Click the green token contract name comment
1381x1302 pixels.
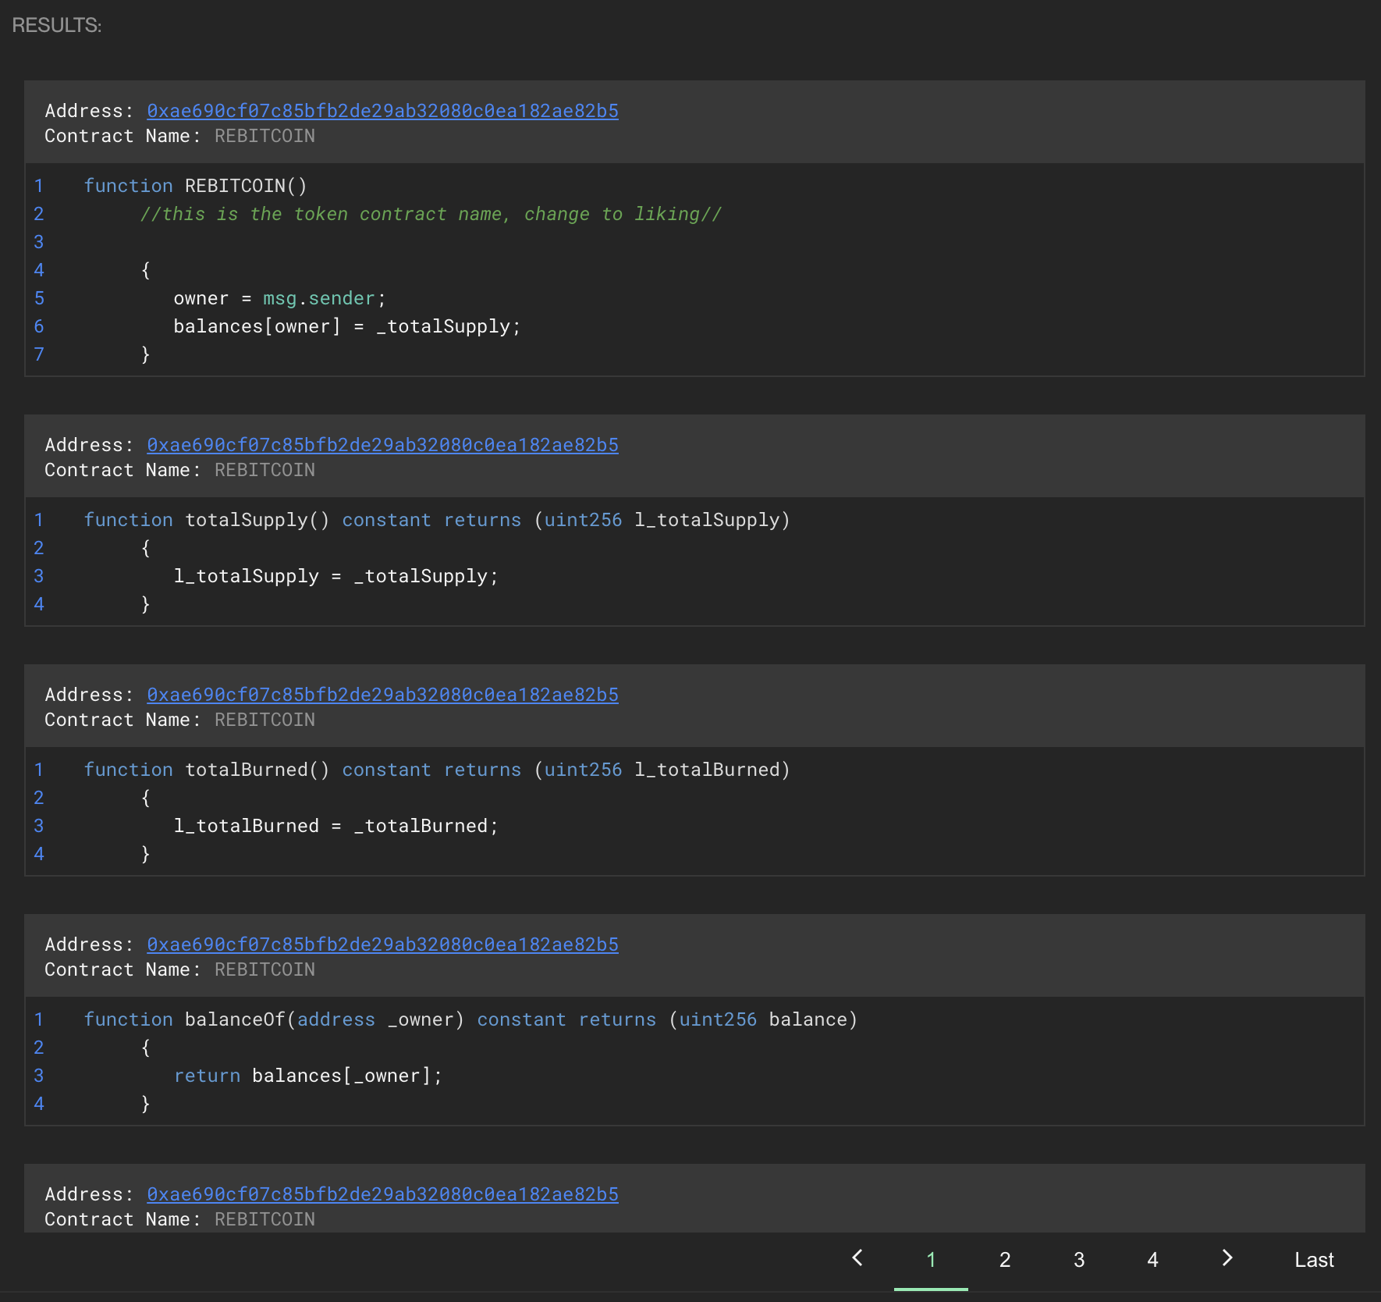pos(431,214)
